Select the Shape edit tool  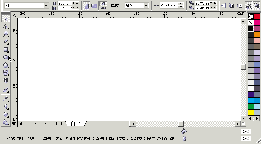(x=6, y=26)
